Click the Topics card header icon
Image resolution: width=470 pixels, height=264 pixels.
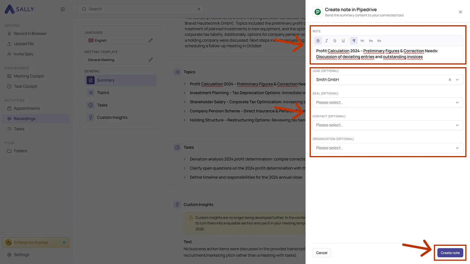(177, 72)
